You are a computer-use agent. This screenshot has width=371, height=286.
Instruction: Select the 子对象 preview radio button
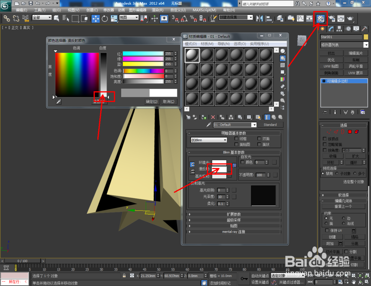[337, 174]
